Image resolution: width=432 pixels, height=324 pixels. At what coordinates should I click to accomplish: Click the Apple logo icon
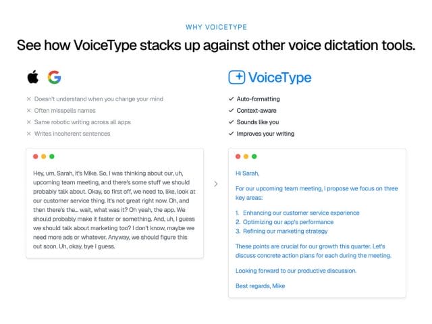click(x=32, y=77)
